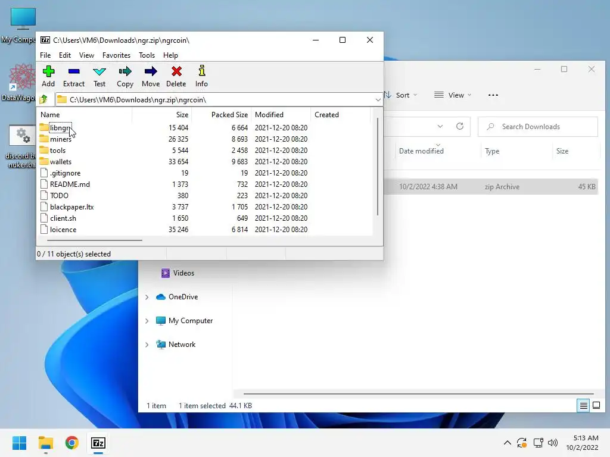The image size is (610, 457).
Task: Sort 7-Zip list by Name column
Action: (x=85, y=115)
